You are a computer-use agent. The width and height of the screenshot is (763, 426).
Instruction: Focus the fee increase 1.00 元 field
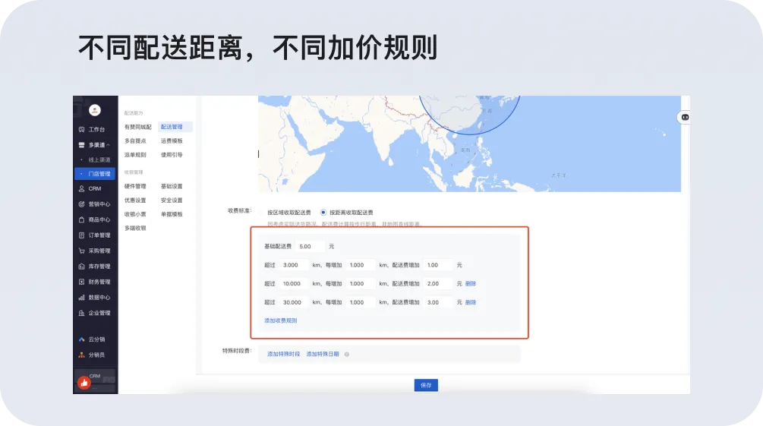point(438,265)
